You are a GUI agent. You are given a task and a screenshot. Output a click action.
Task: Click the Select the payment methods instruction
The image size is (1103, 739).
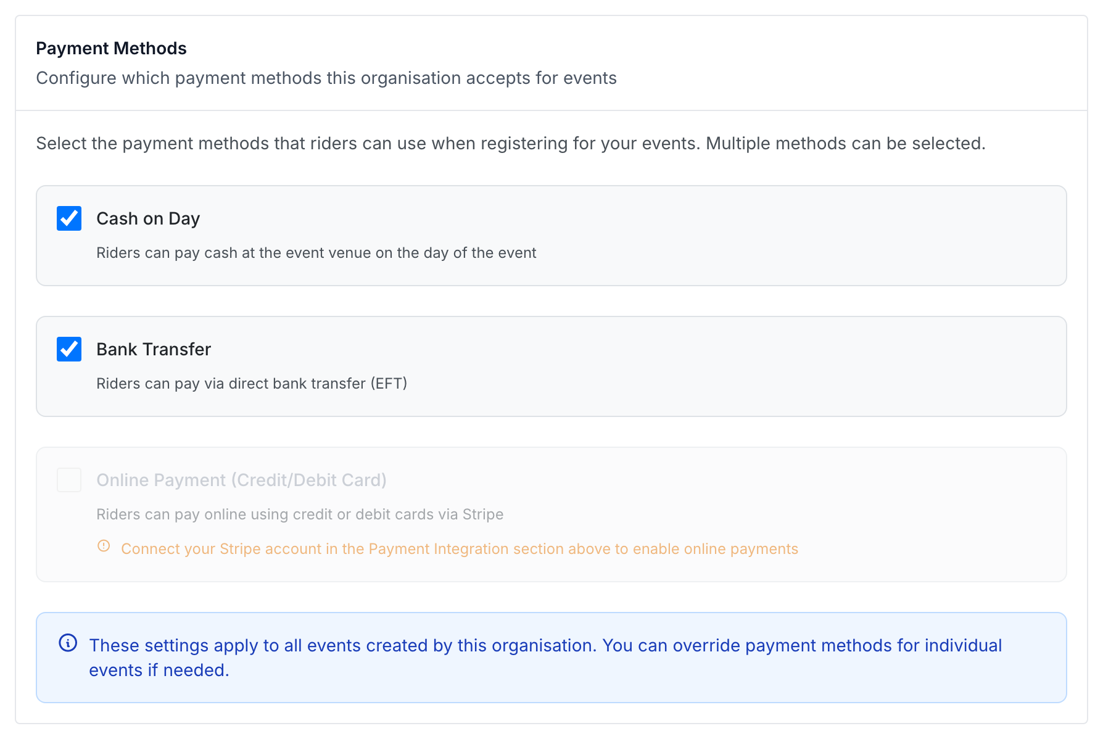click(511, 143)
